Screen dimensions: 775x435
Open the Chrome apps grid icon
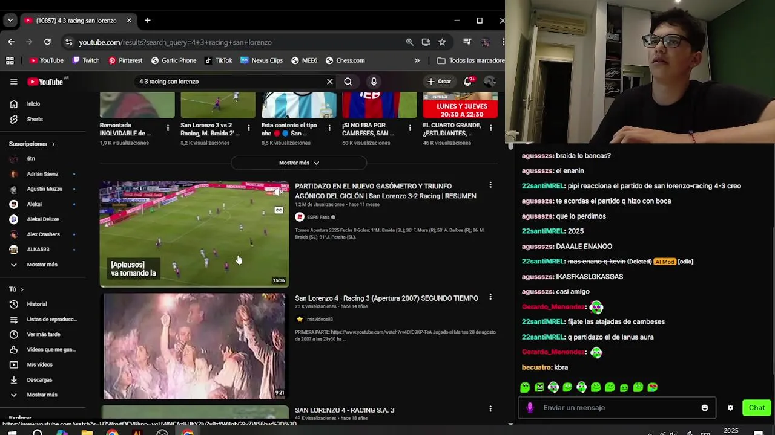pyautogui.click(x=10, y=60)
